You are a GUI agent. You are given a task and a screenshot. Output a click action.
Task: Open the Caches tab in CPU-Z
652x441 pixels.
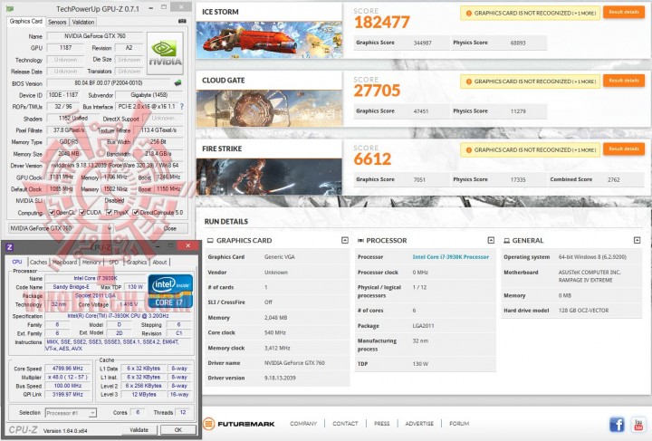[x=38, y=263]
